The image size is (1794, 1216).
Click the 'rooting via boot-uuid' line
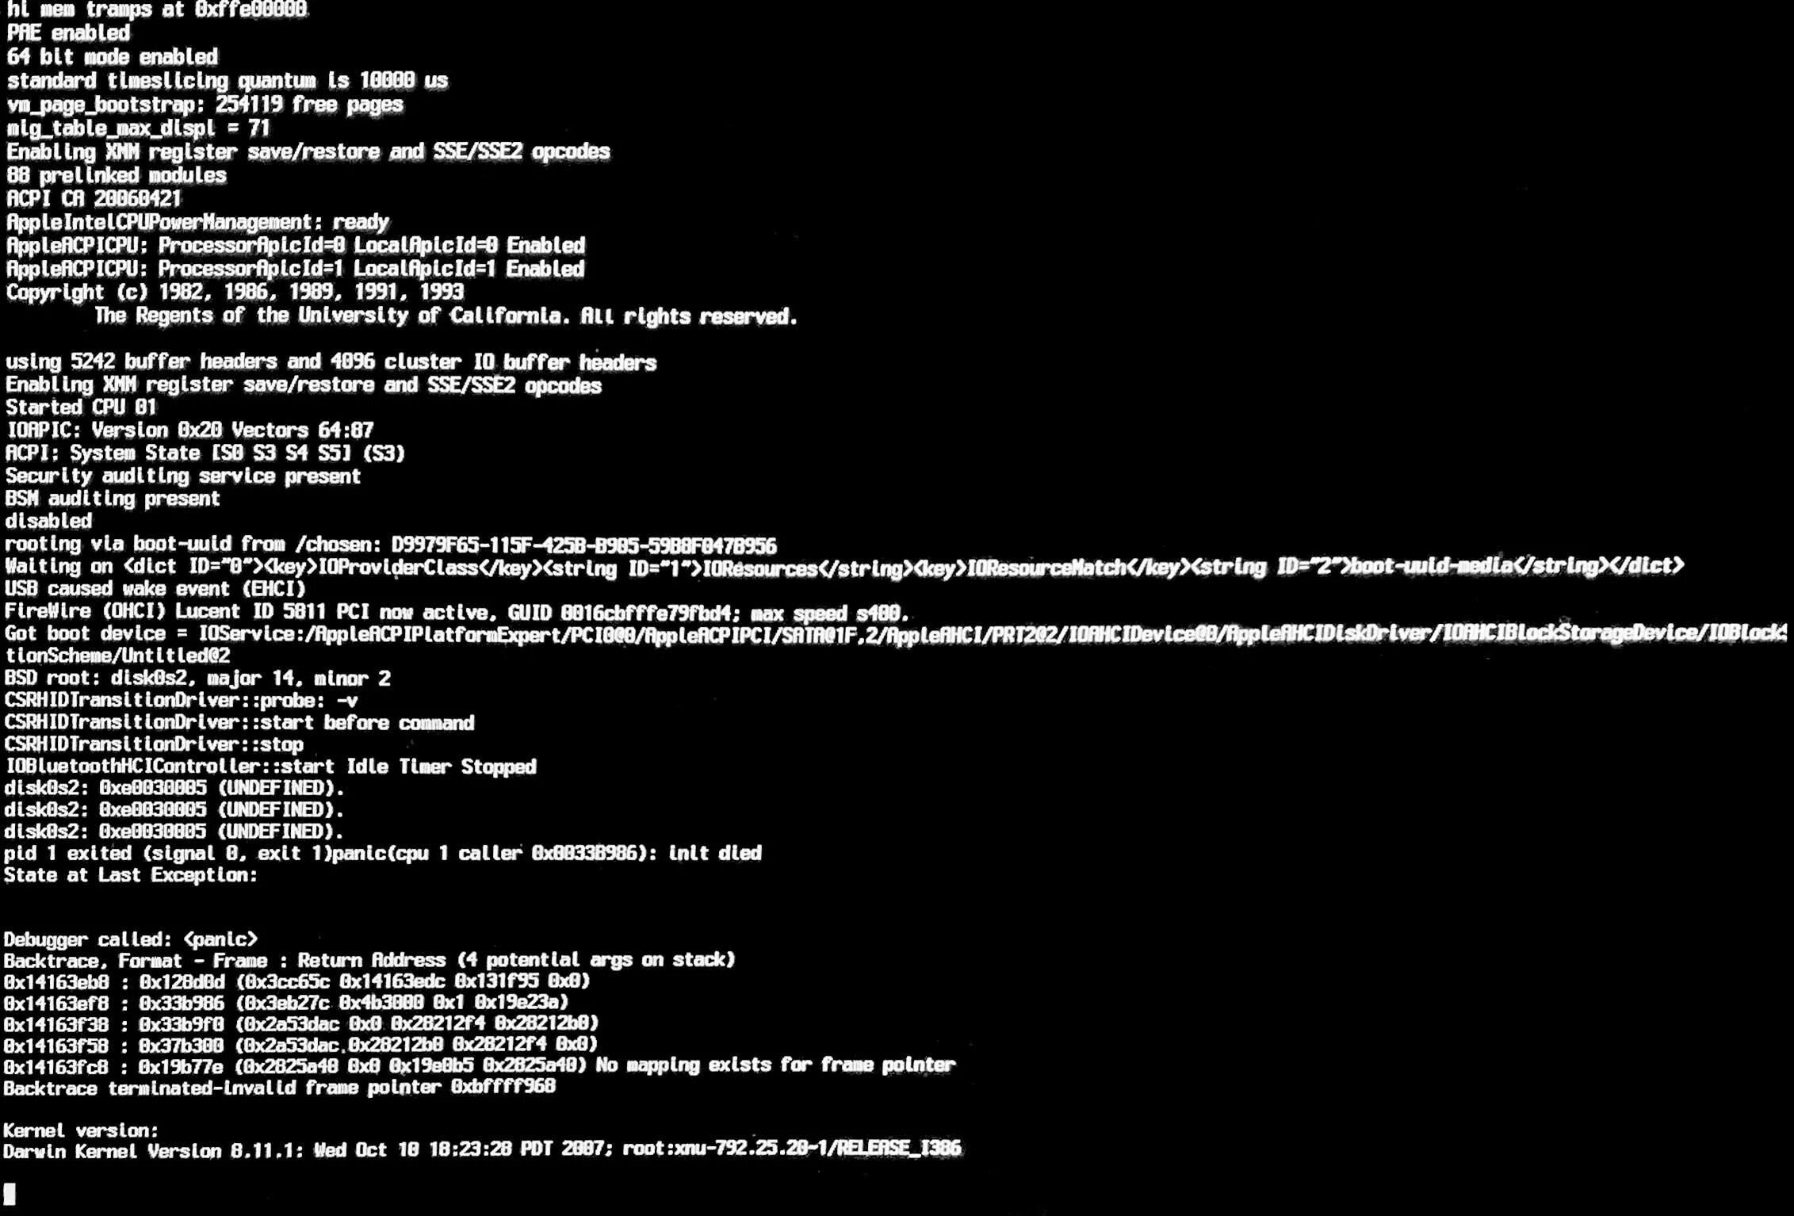tap(390, 545)
